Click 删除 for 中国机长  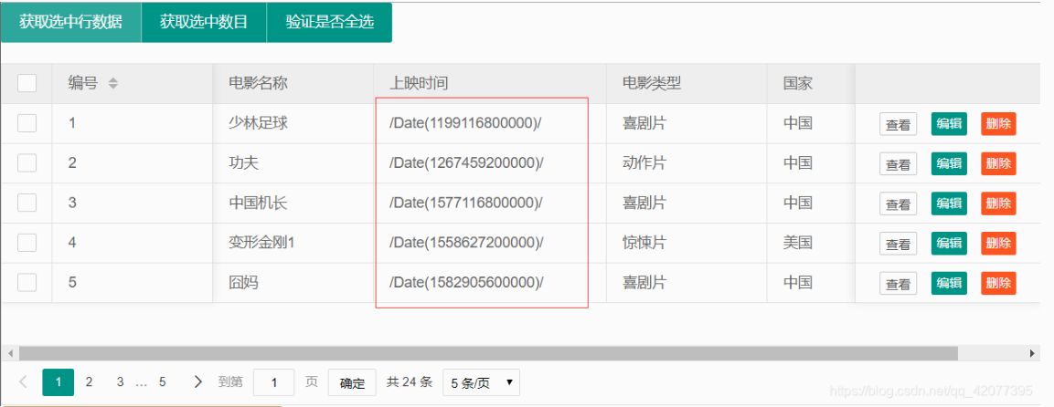coord(998,203)
